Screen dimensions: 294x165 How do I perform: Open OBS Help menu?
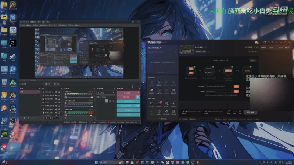coord(77,25)
